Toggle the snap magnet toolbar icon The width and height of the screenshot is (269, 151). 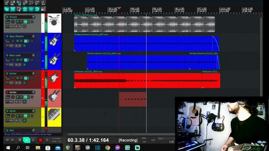(x=37, y=9)
